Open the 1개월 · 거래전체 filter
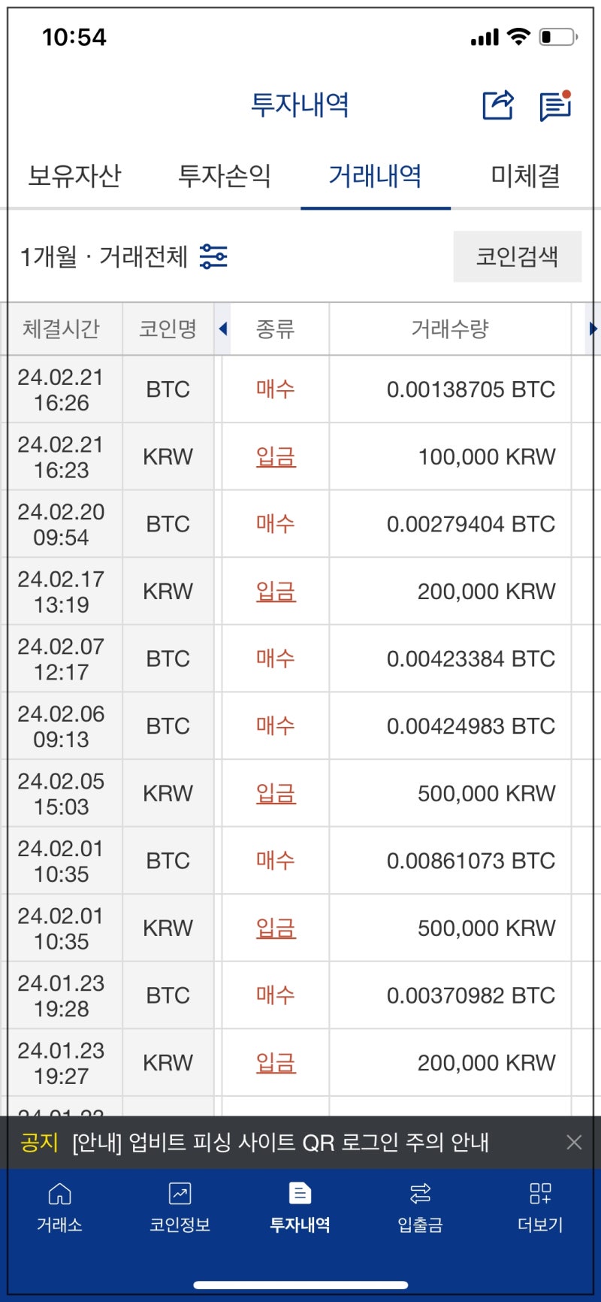Screen dimensions: 601x1302 124,256
